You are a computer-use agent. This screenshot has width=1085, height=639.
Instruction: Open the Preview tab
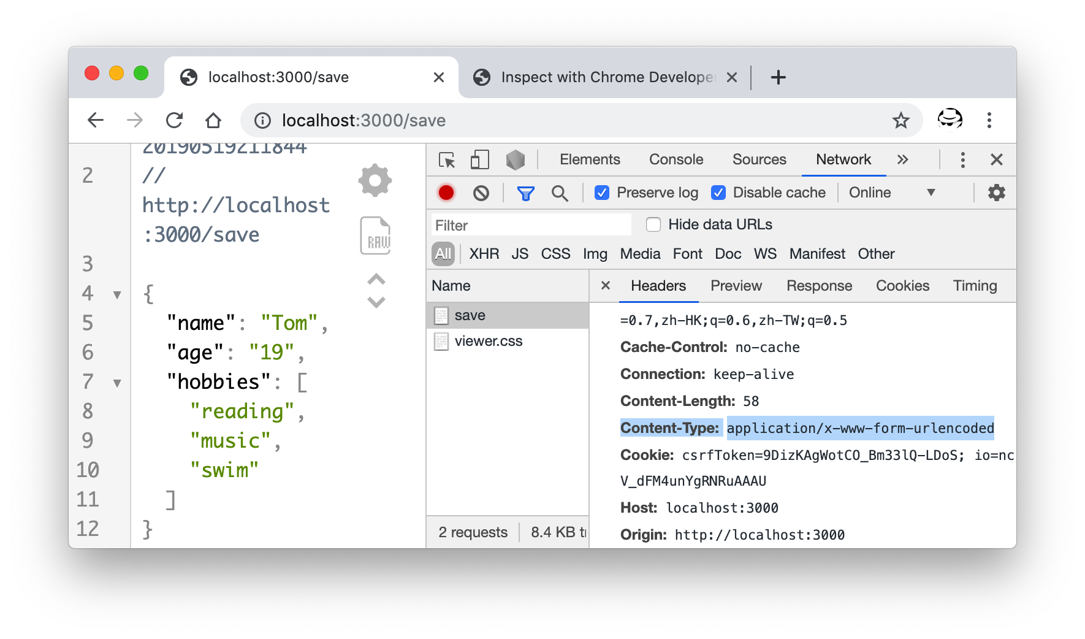pyautogui.click(x=736, y=286)
